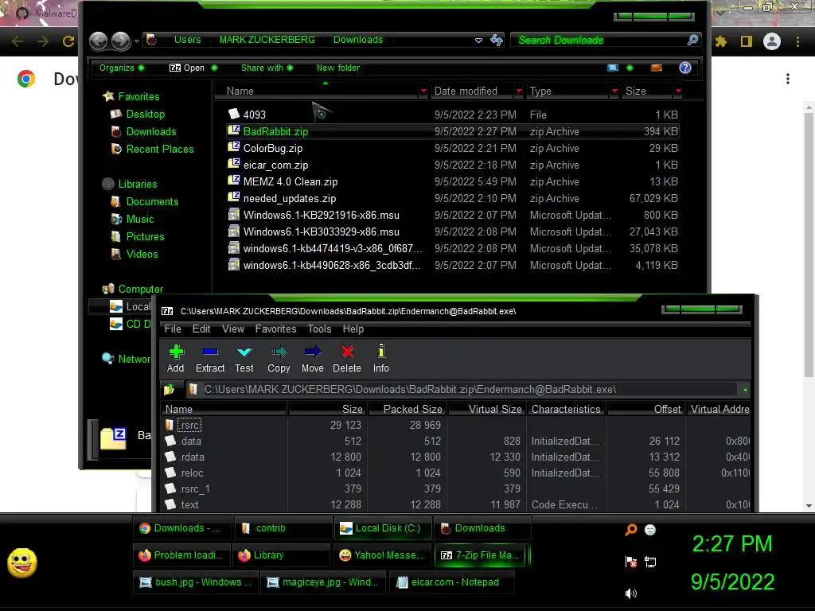This screenshot has width=815, height=611.
Task: Click the volume speaker tray icon
Action: pos(630,593)
